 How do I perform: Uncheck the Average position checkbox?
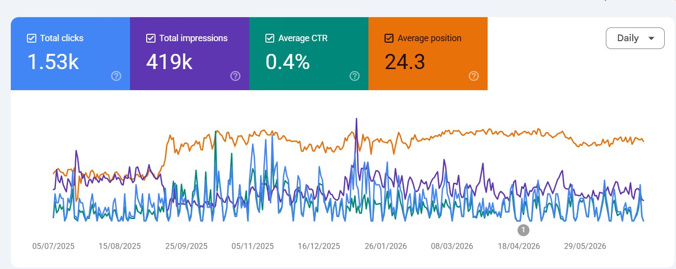coord(389,38)
